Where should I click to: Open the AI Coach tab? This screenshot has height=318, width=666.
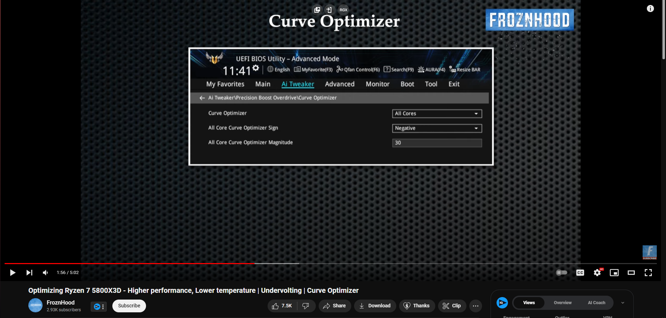[x=597, y=303]
